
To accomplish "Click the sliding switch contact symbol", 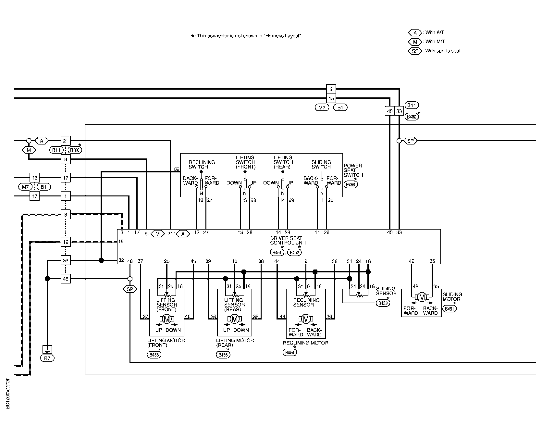I will (322, 184).
